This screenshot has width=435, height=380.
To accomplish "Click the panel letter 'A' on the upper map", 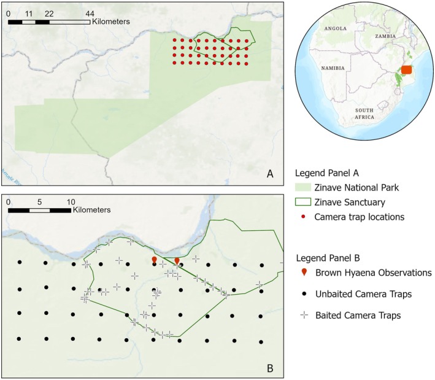I will 270,174.
